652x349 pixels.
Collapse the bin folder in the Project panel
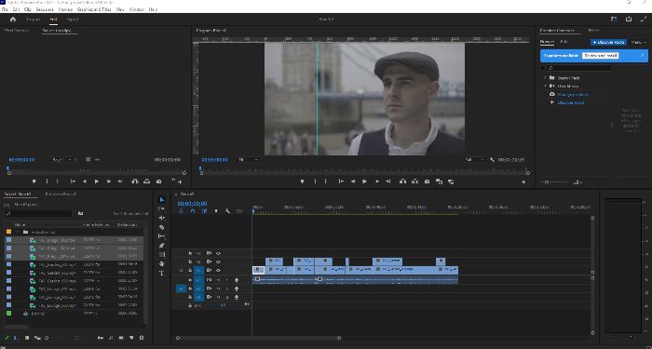[x=18, y=232]
